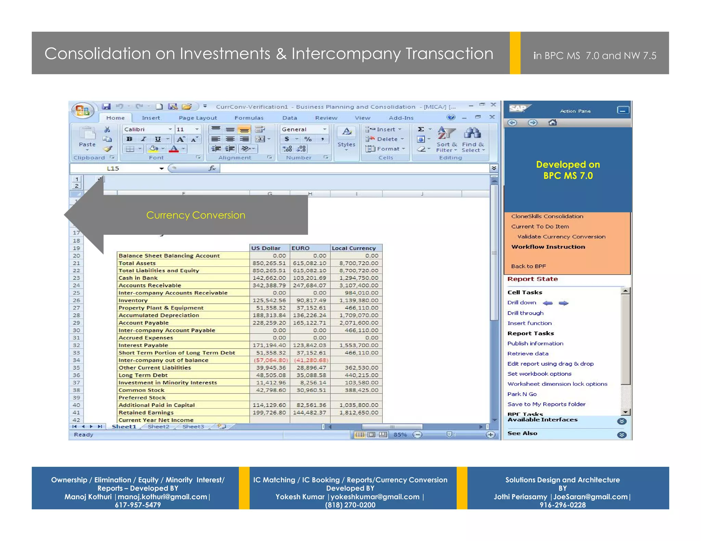Open Find & Select menu
The width and height of the screenshot is (701, 541).
pyautogui.click(x=473, y=140)
